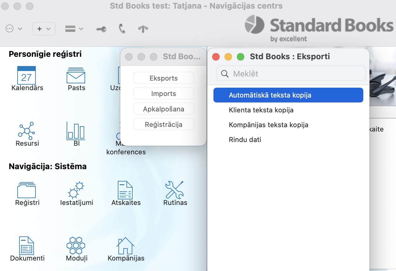Screen dimensions: 396x271
Task: Click the Imports button
Action: coord(163,94)
